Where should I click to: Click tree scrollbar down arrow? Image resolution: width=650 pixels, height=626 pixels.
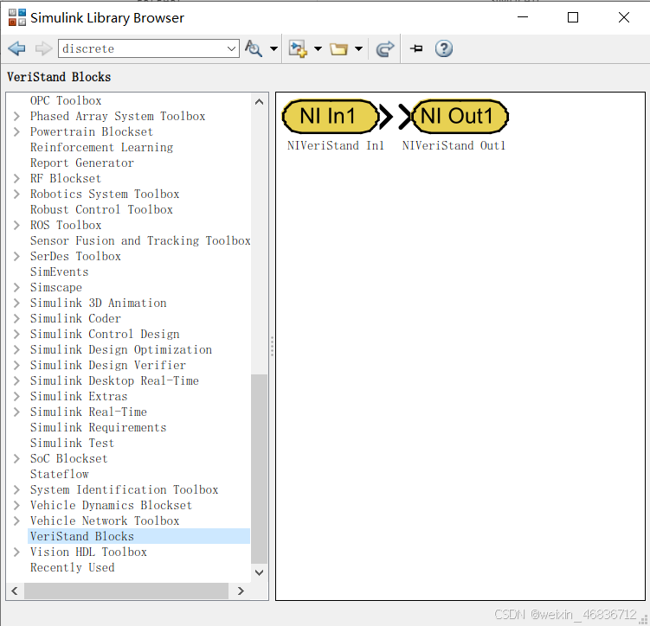[259, 572]
